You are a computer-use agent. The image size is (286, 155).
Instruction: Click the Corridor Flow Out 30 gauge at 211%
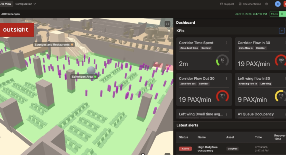[x=222, y=96]
